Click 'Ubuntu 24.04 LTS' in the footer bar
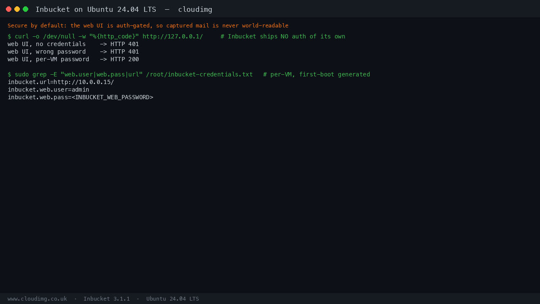This screenshot has height=304, width=540. [173, 299]
